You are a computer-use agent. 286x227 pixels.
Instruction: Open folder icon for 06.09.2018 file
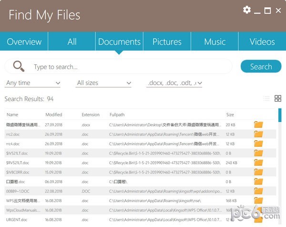258,182
